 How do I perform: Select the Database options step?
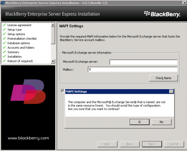pyautogui.click(x=19, y=43)
